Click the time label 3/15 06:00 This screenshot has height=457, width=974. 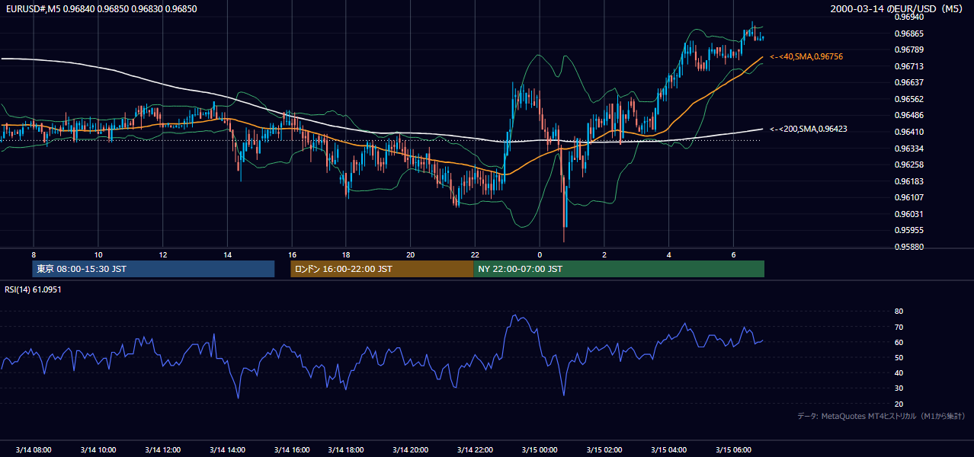tap(735, 450)
